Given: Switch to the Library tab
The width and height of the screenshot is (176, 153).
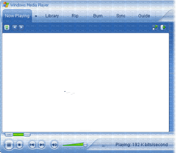Looking at the screenshot, I should point(52,16).
